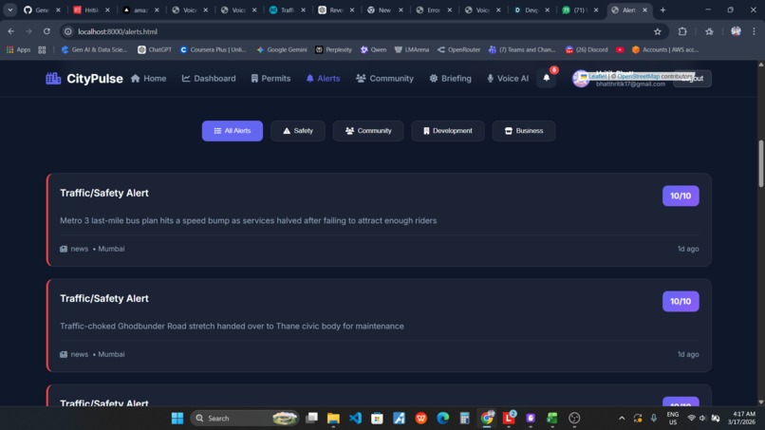Open Briefing nav link

point(450,78)
